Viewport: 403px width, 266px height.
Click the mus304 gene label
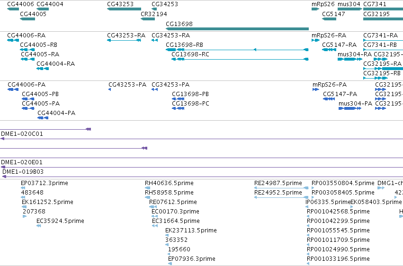tap(349, 4)
